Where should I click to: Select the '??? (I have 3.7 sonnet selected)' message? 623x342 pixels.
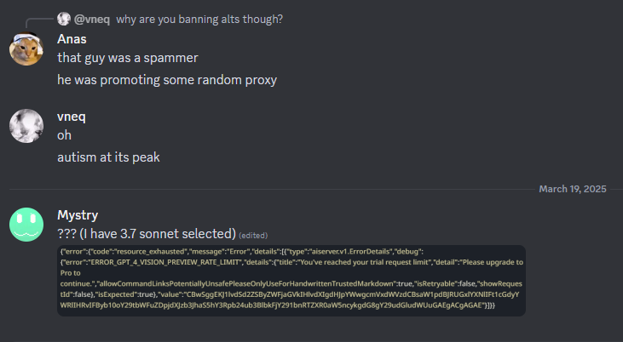click(x=147, y=234)
